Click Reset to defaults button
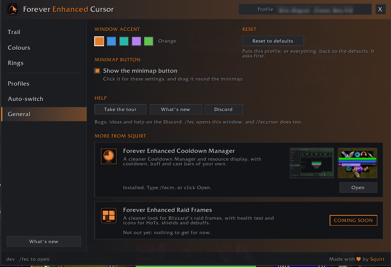This screenshot has width=391, height=267. tap(273, 41)
